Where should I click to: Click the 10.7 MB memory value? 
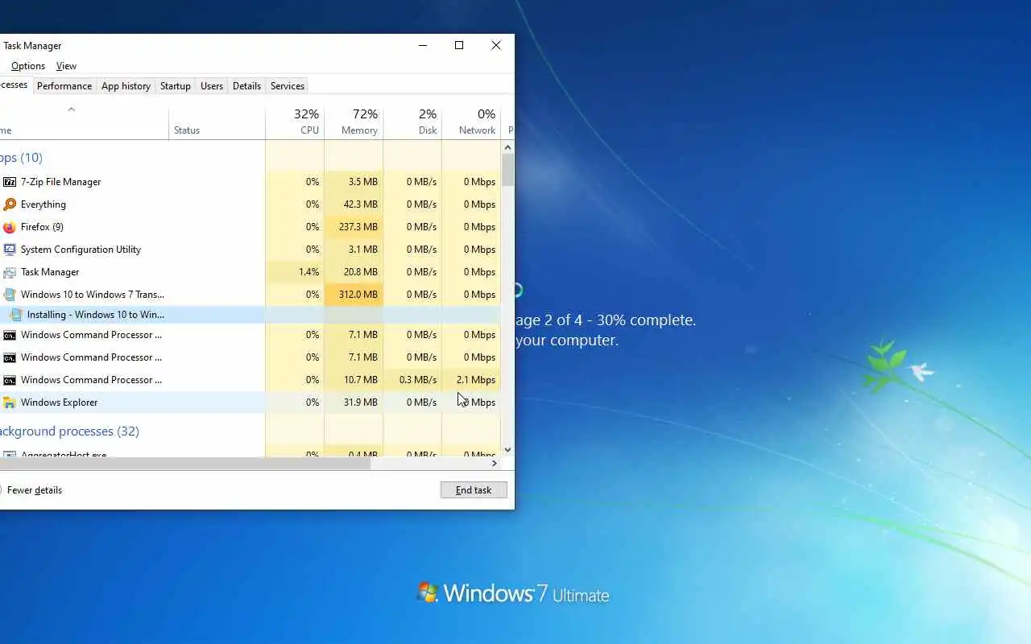click(361, 380)
